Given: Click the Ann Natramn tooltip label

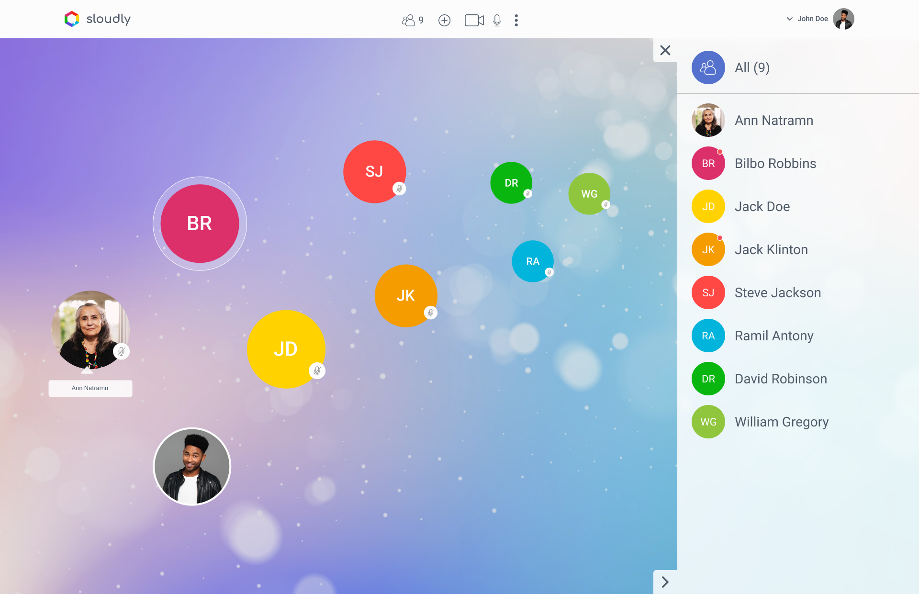Looking at the screenshot, I should click(90, 388).
